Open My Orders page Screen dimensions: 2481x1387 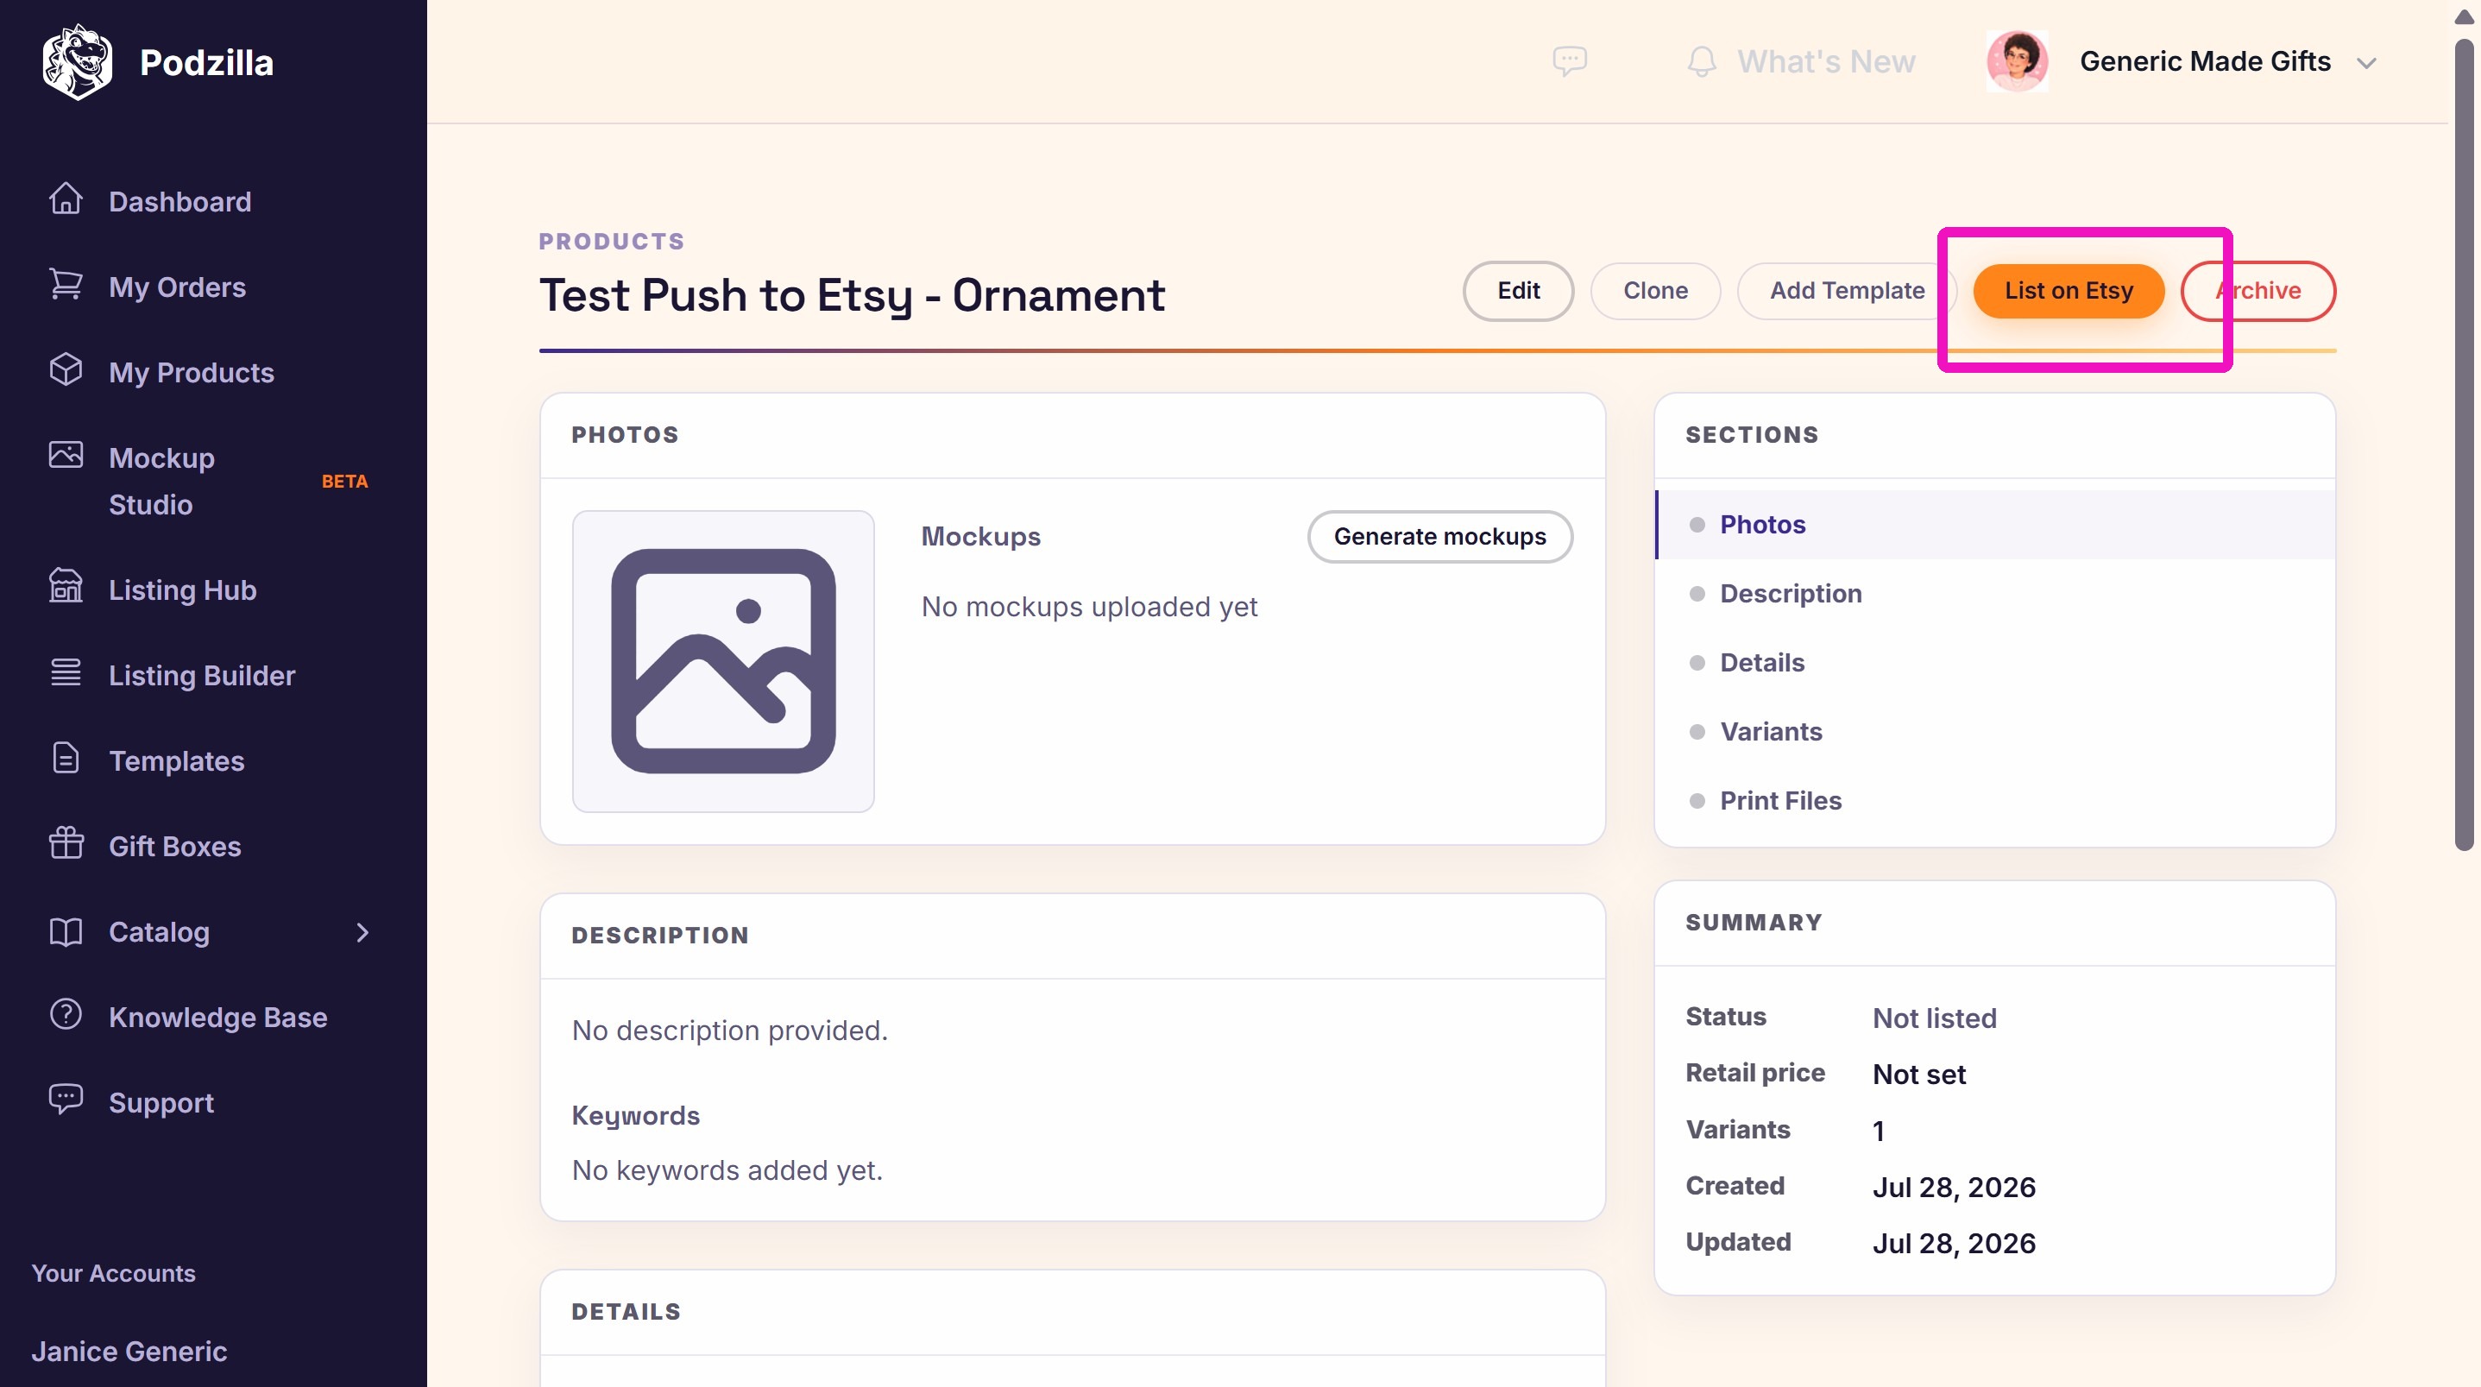tap(177, 287)
